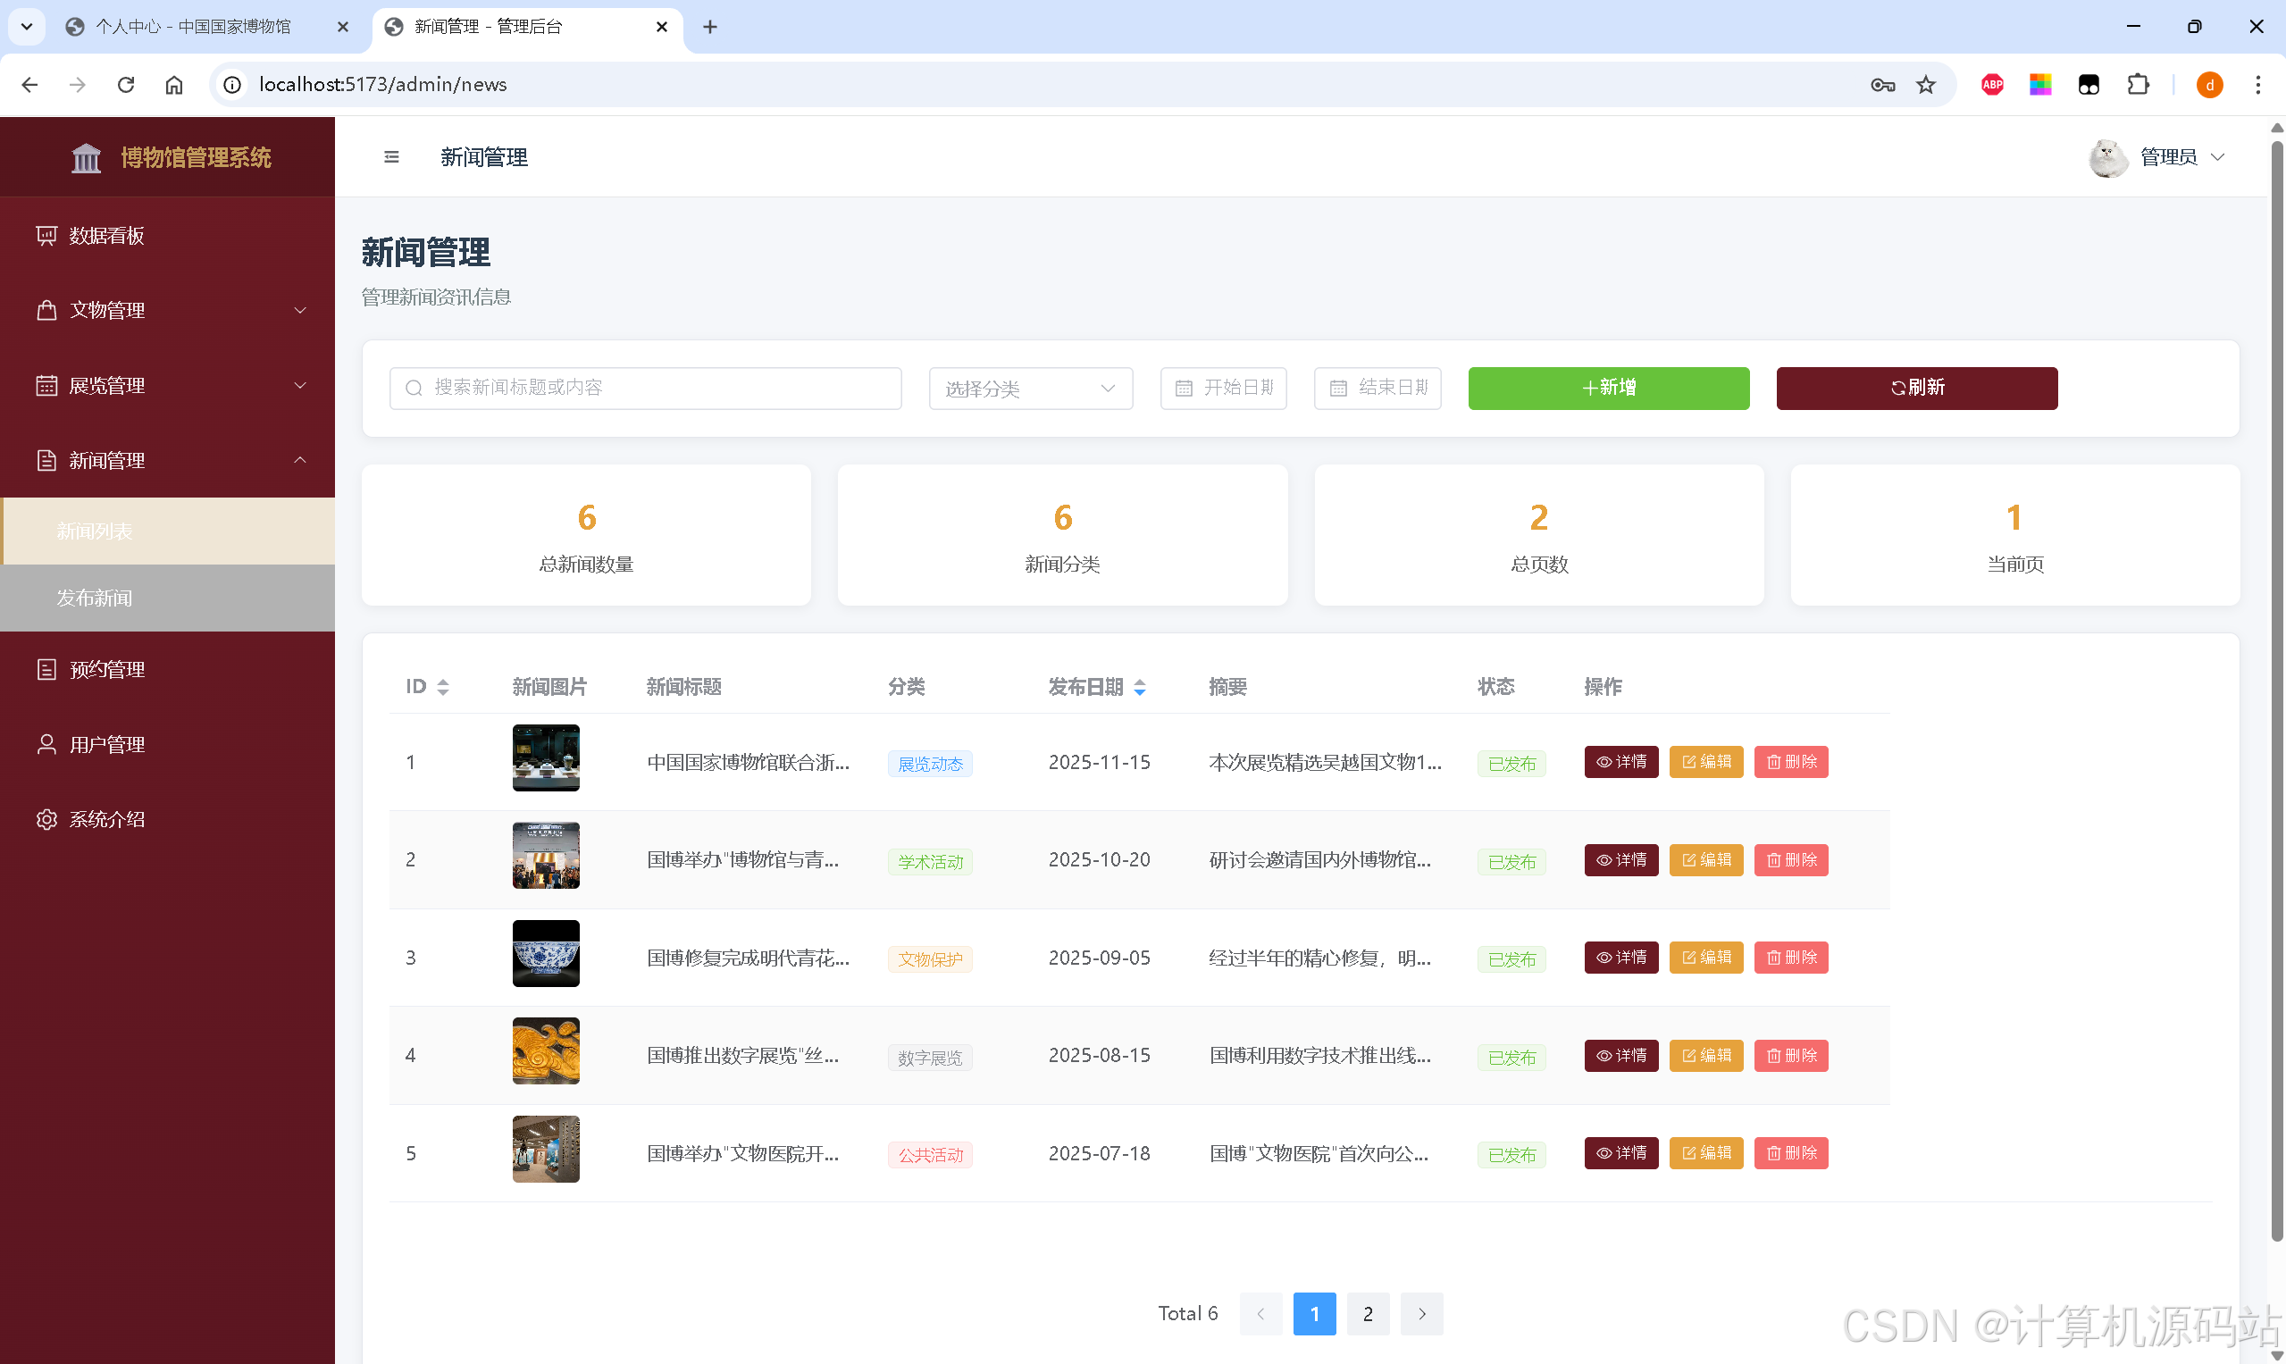This screenshot has height=1364, width=2286.
Task: Switch to 个人中心 browser tab
Action: coord(193,27)
